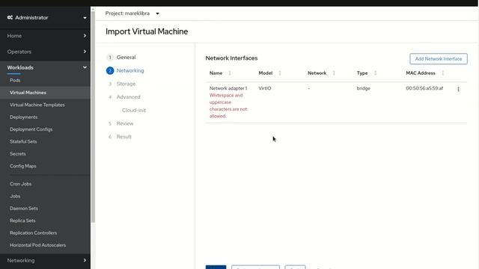
Task: Open Replication Controllers
Action: tap(33, 232)
